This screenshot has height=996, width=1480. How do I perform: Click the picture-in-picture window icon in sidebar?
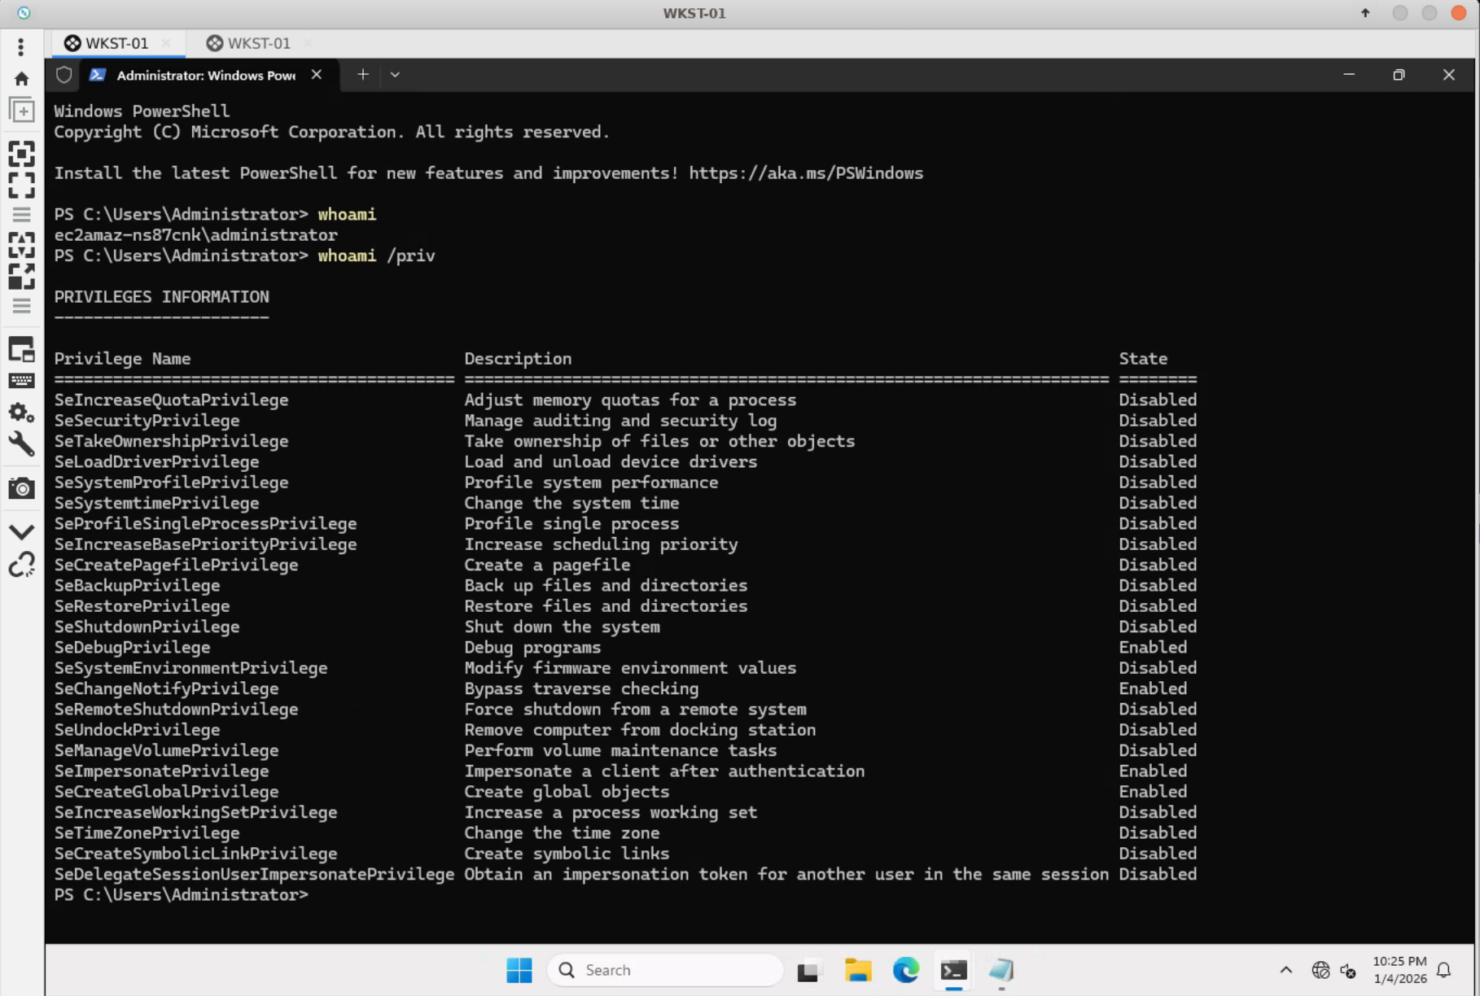tap(22, 350)
